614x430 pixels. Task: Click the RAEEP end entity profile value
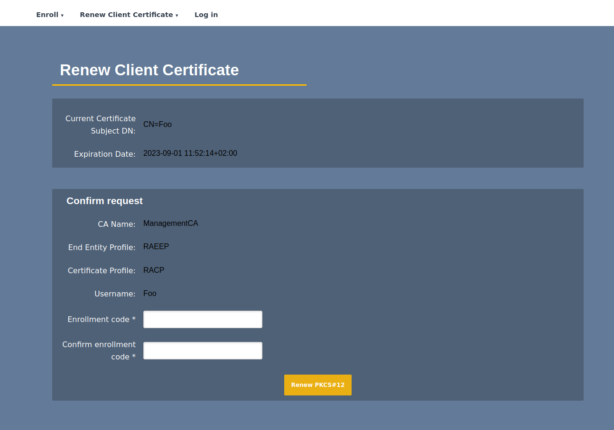pyautogui.click(x=156, y=247)
